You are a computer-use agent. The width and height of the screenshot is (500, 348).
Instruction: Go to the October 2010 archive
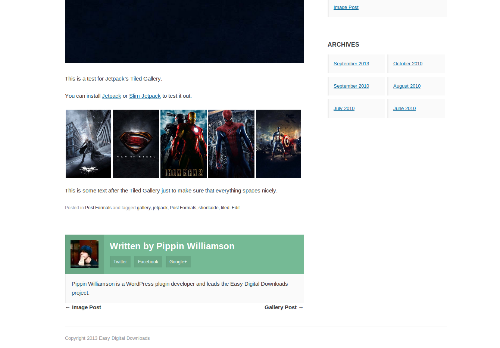pos(407,64)
